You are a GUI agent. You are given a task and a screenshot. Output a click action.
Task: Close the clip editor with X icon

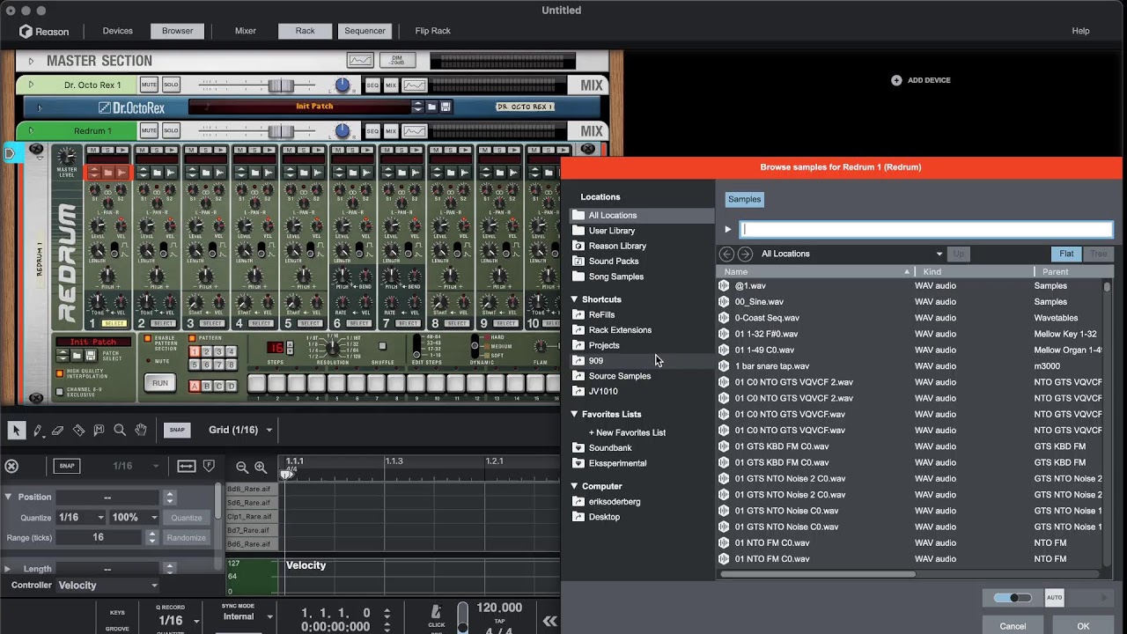11,467
